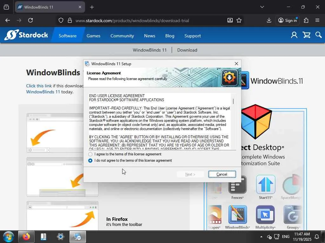
Task: Open the WindowBlinds 11 sub-nav link
Action: tap(150, 50)
